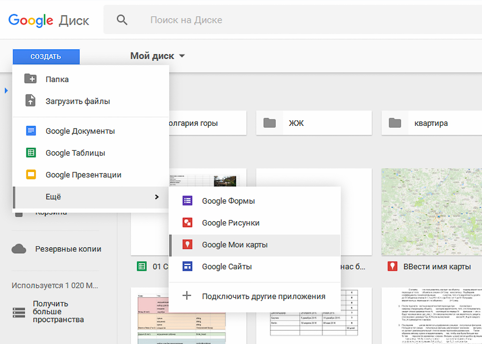Open the ЖЖ folder

tap(314, 123)
